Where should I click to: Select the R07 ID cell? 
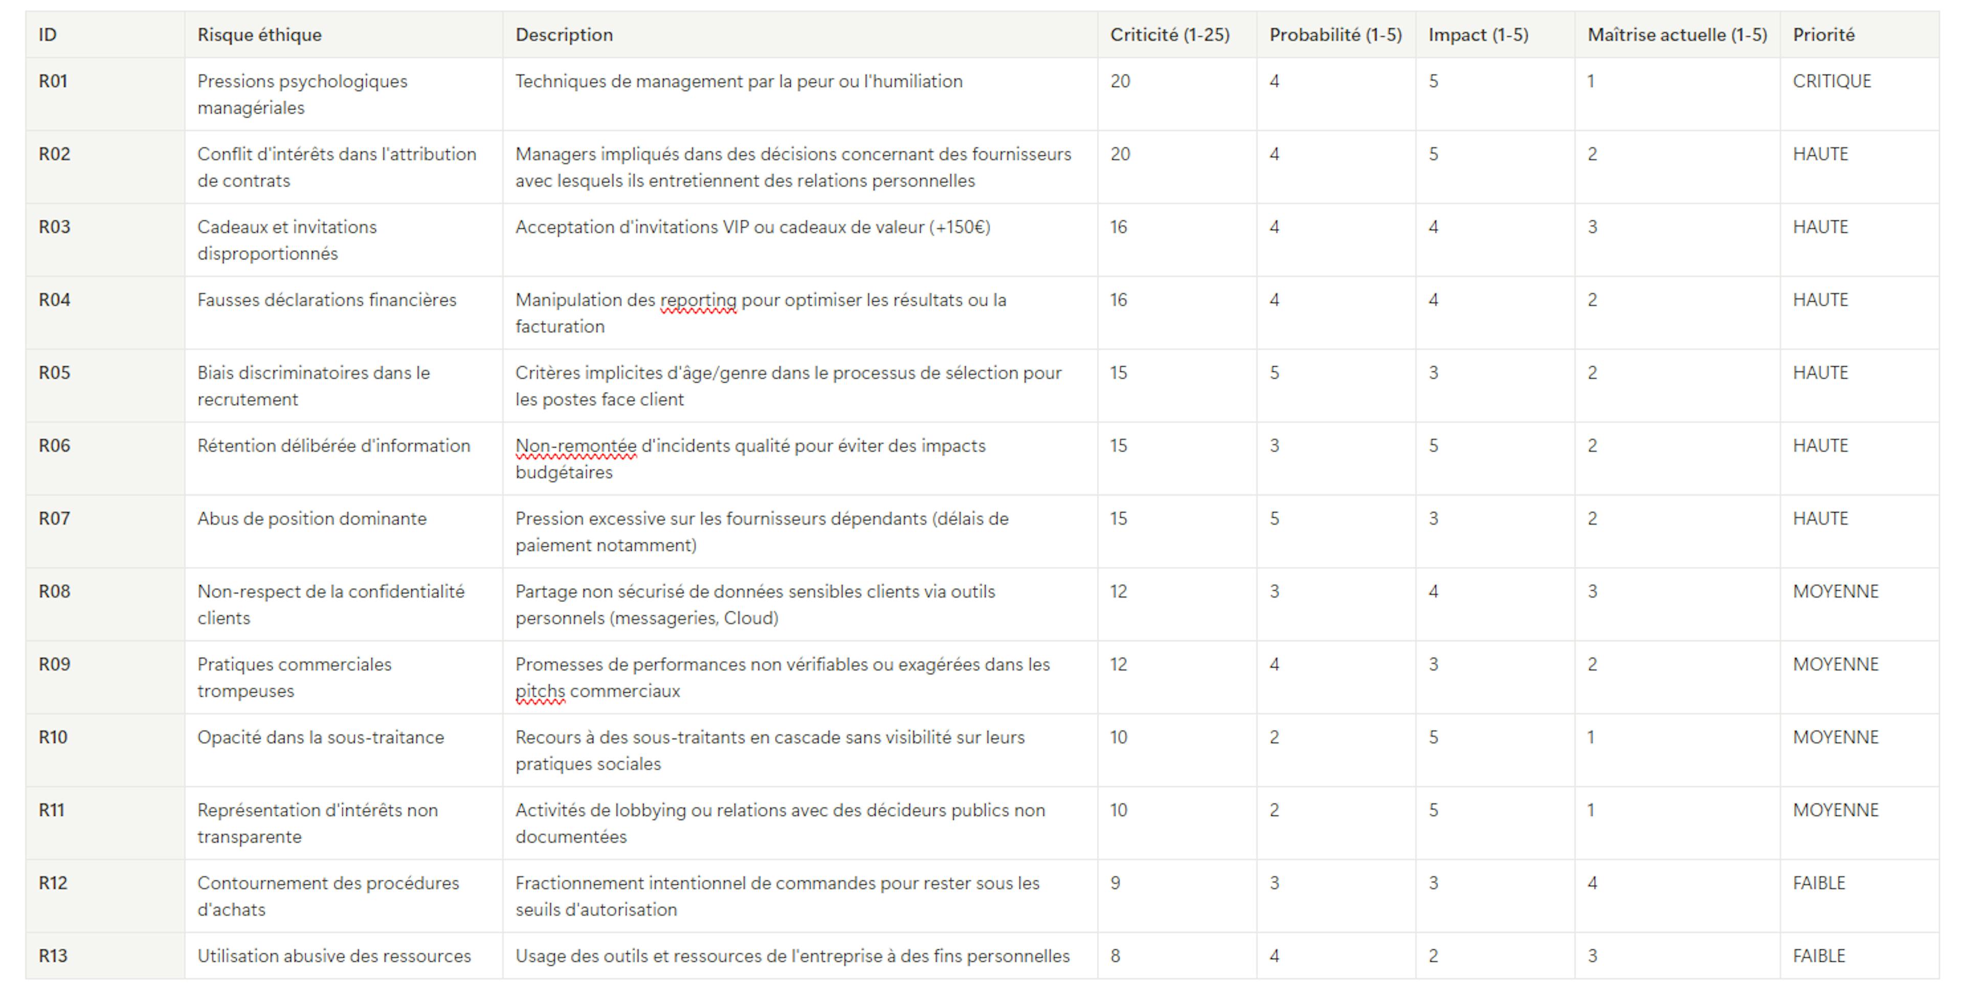[105, 531]
